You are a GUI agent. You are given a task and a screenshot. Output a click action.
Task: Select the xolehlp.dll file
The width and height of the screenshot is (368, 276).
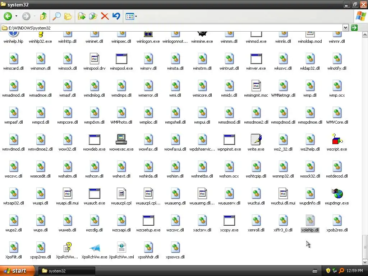tap(310, 224)
